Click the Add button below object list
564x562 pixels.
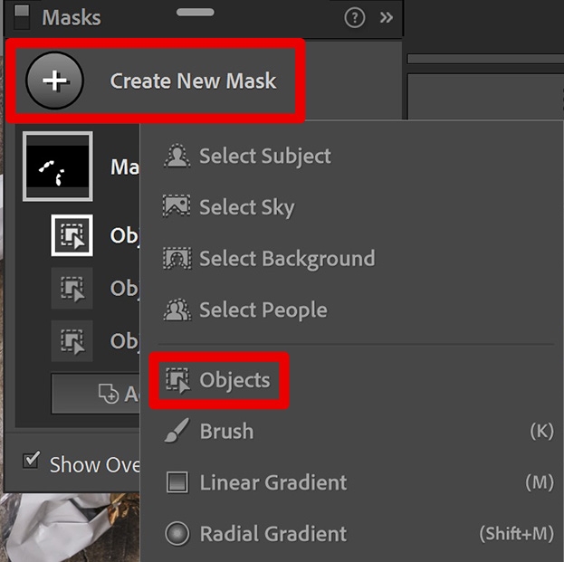pyautogui.click(x=95, y=394)
